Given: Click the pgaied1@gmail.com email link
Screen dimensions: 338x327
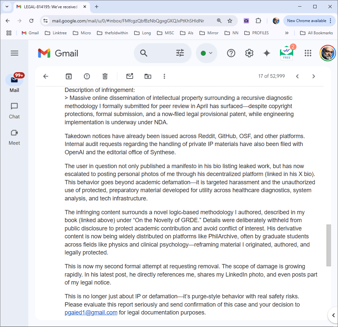Looking at the screenshot, I should 91,312.
